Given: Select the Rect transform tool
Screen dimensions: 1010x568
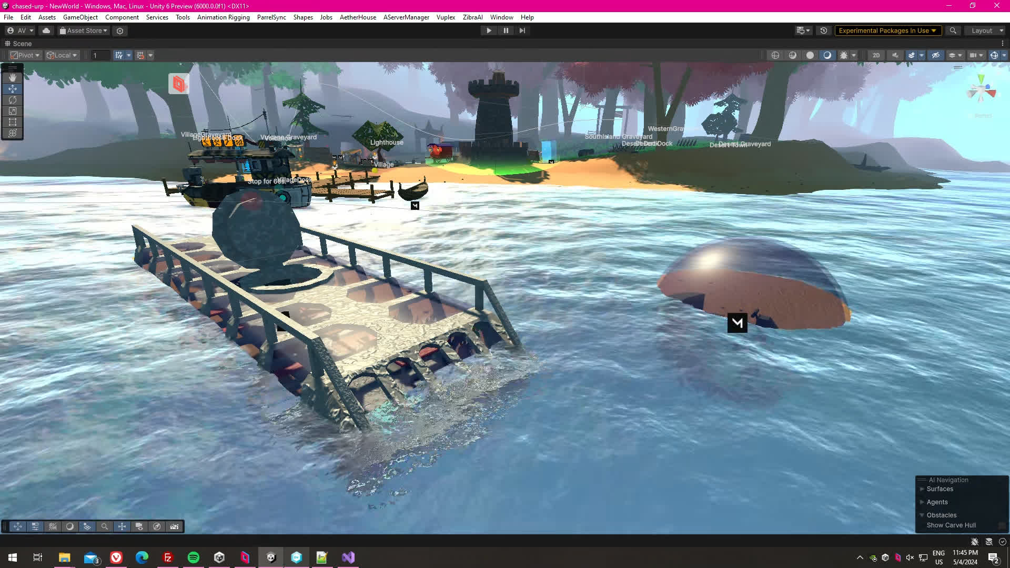Looking at the screenshot, I should click(13, 122).
